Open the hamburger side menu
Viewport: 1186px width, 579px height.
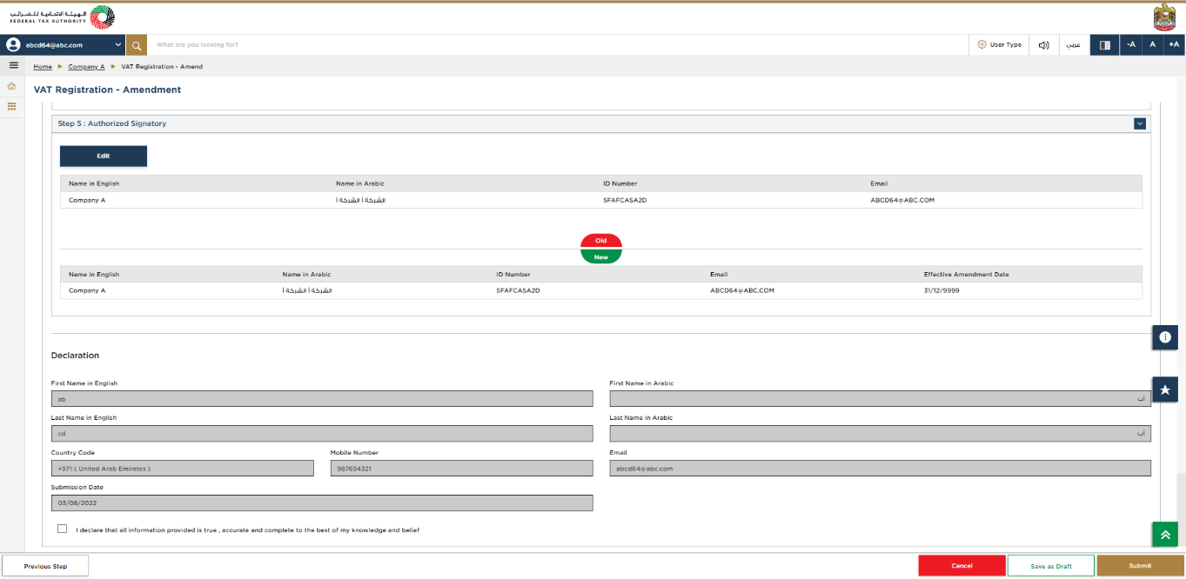click(13, 65)
